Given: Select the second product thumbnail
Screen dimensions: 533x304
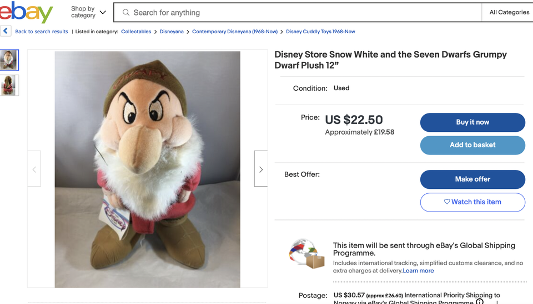Looking at the screenshot, I should pos(9,85).
